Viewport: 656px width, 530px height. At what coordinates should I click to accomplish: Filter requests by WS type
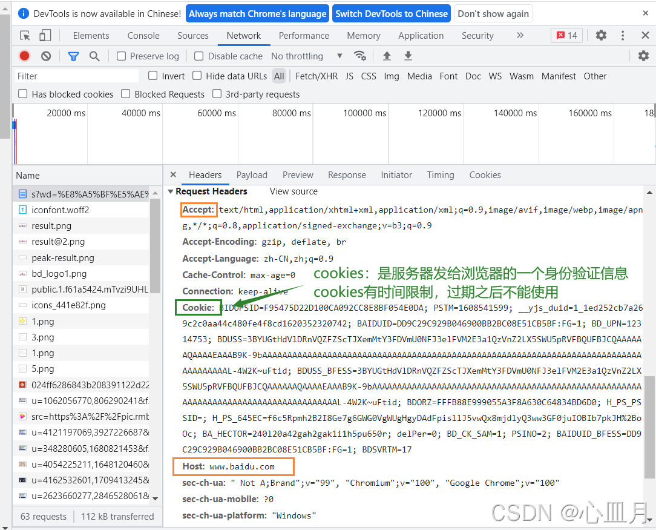(495, 76)
